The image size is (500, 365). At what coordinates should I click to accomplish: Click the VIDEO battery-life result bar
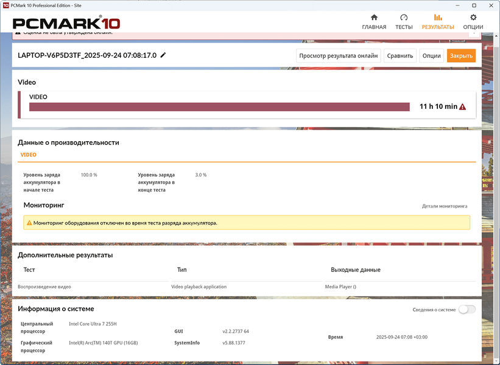(219, 107)
